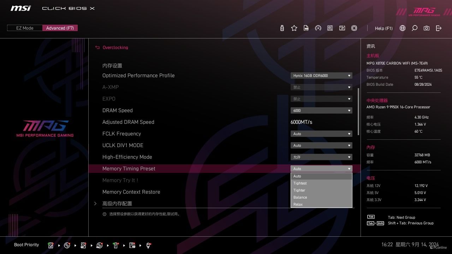Choose Tightest in the timing preset list
452x254 pixels.
pos(321,183)
